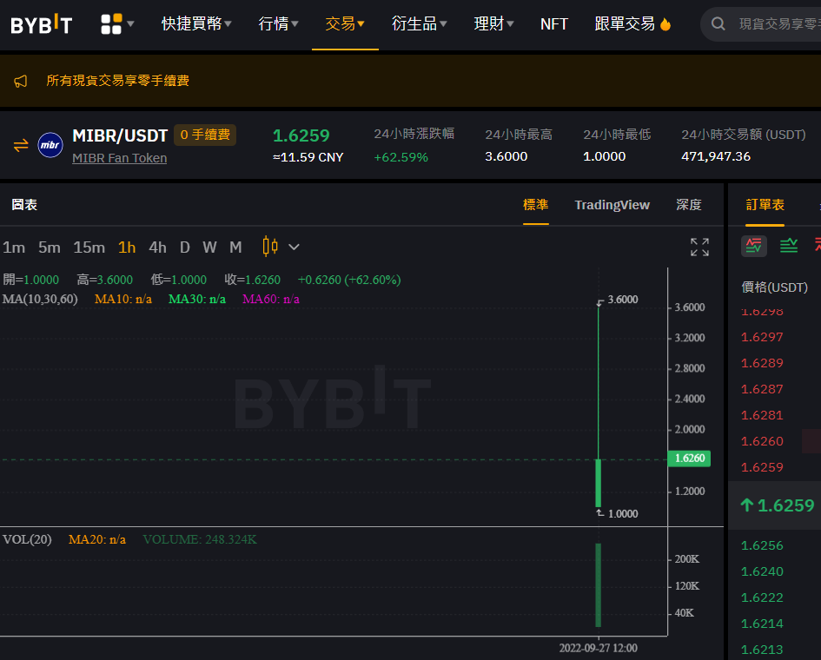Select the 1h timeframe
The height and width of the screenshot is (660, 821).
click(127, 247)
